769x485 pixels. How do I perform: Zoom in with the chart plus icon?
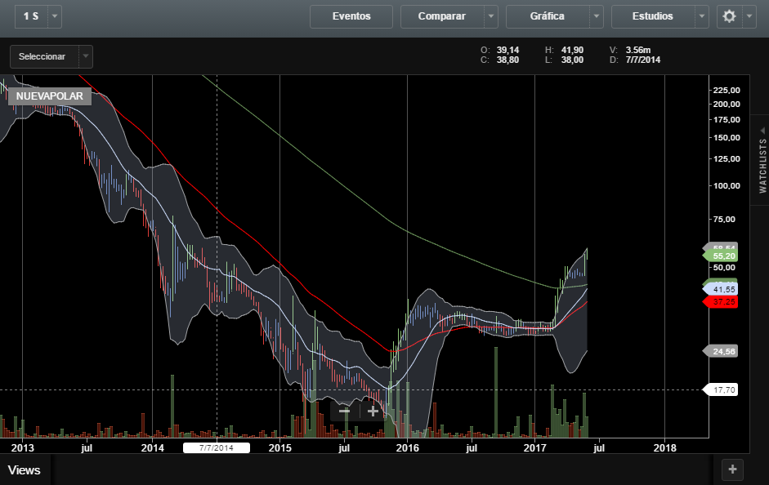click(373, 411)
